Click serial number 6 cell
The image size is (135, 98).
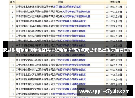coord(12,31)
